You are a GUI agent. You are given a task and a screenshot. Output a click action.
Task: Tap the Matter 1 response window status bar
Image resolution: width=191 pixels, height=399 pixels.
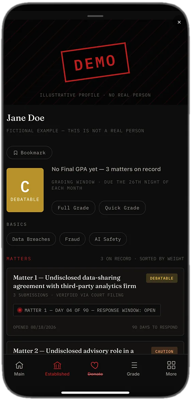[x=87, y=310]
